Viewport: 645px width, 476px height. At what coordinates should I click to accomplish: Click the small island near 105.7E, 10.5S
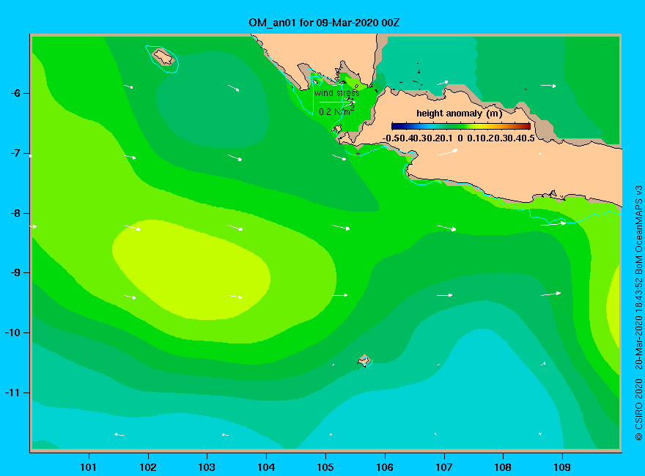click(364, 361)
